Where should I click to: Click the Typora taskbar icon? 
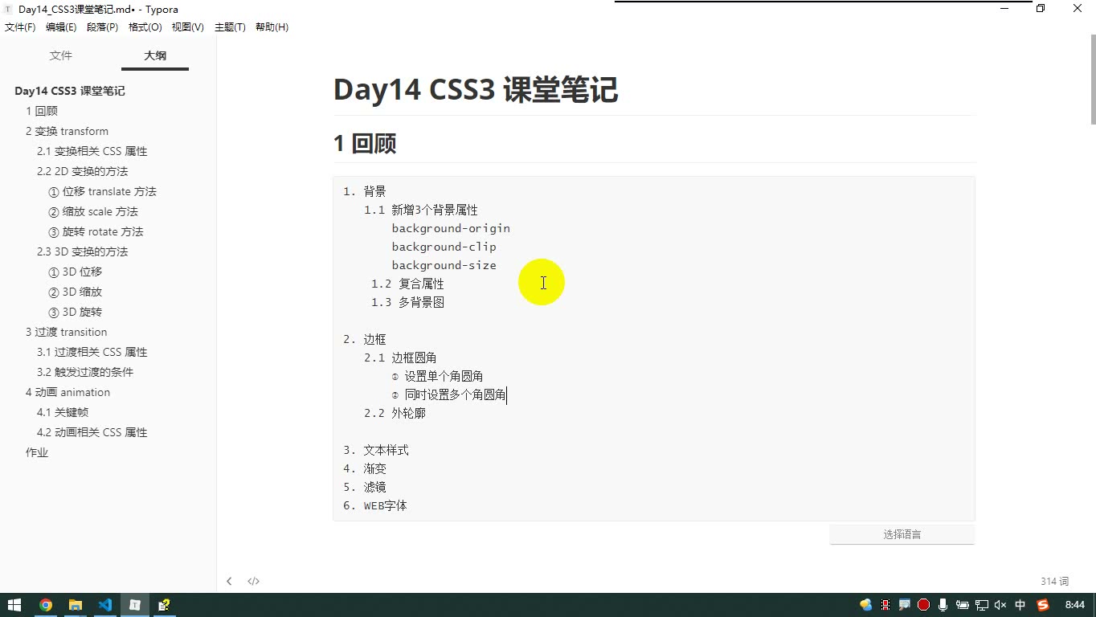coord(135,605)
